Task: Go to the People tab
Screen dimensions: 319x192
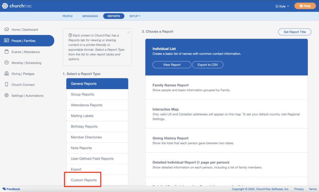Action: pos(68,16)
